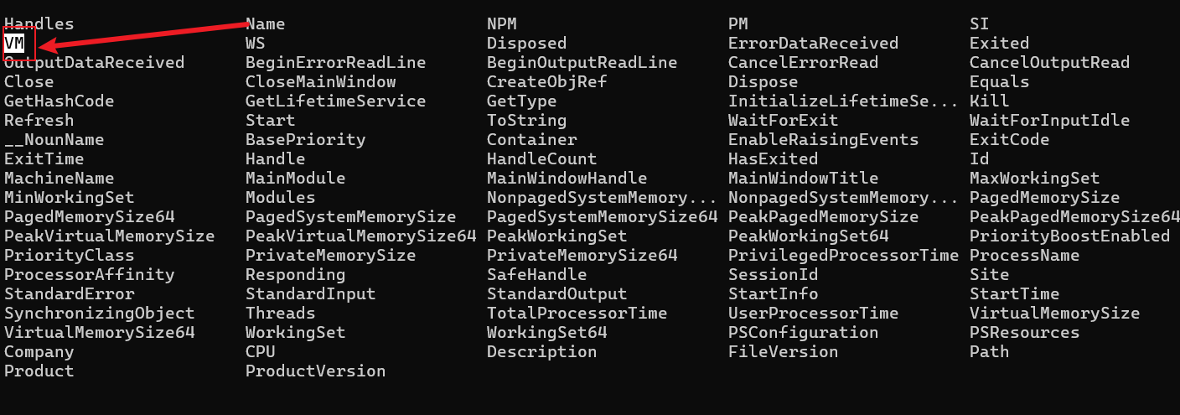Select the ExitCode property
The width and height of the screenshot is (1180, 415).
(1009, 139)
